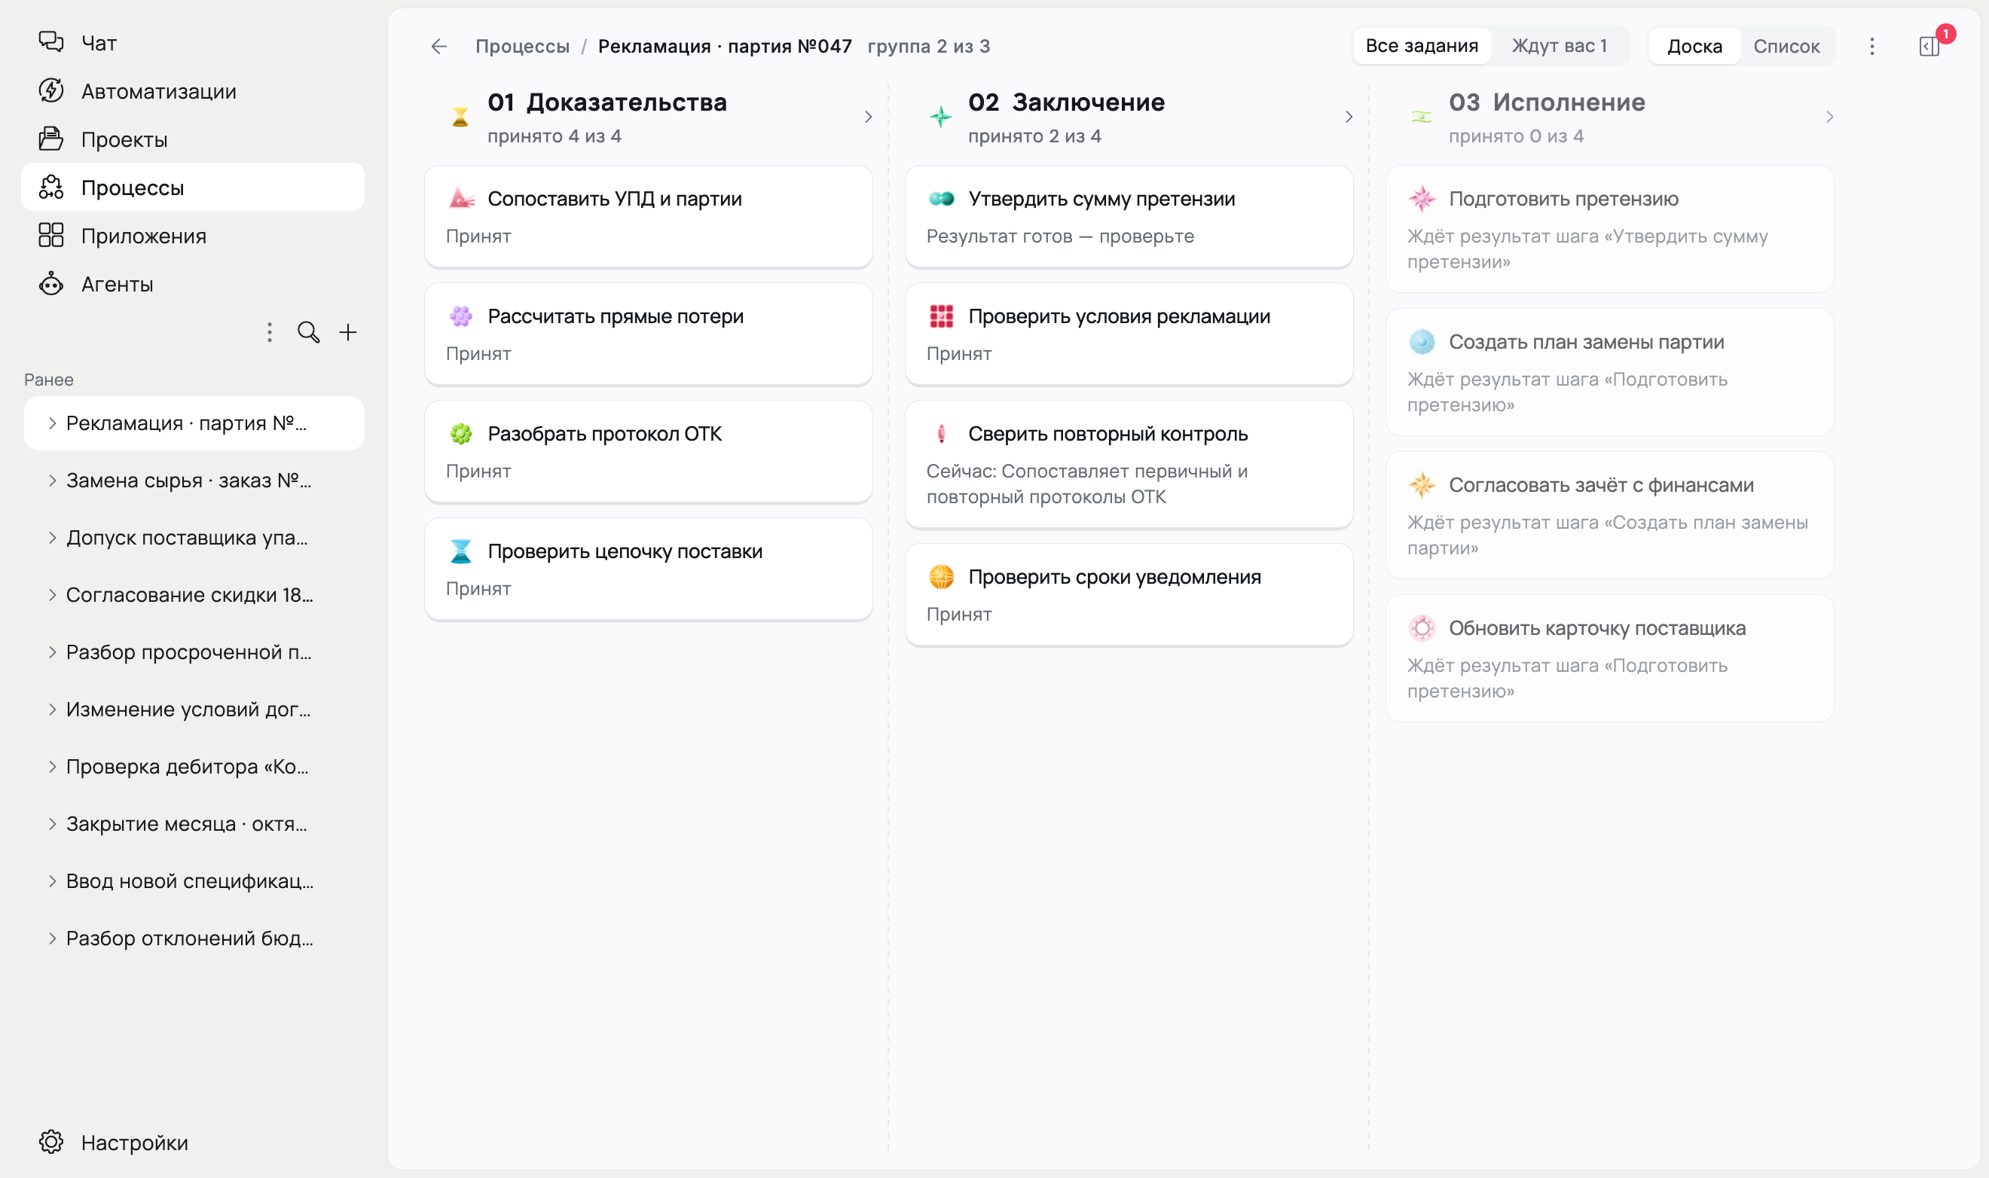Open Сопоставить УПД и партии card
Image resolution: width=1989 pixels, height=1178 pixels.
click(x=649, y=217)
